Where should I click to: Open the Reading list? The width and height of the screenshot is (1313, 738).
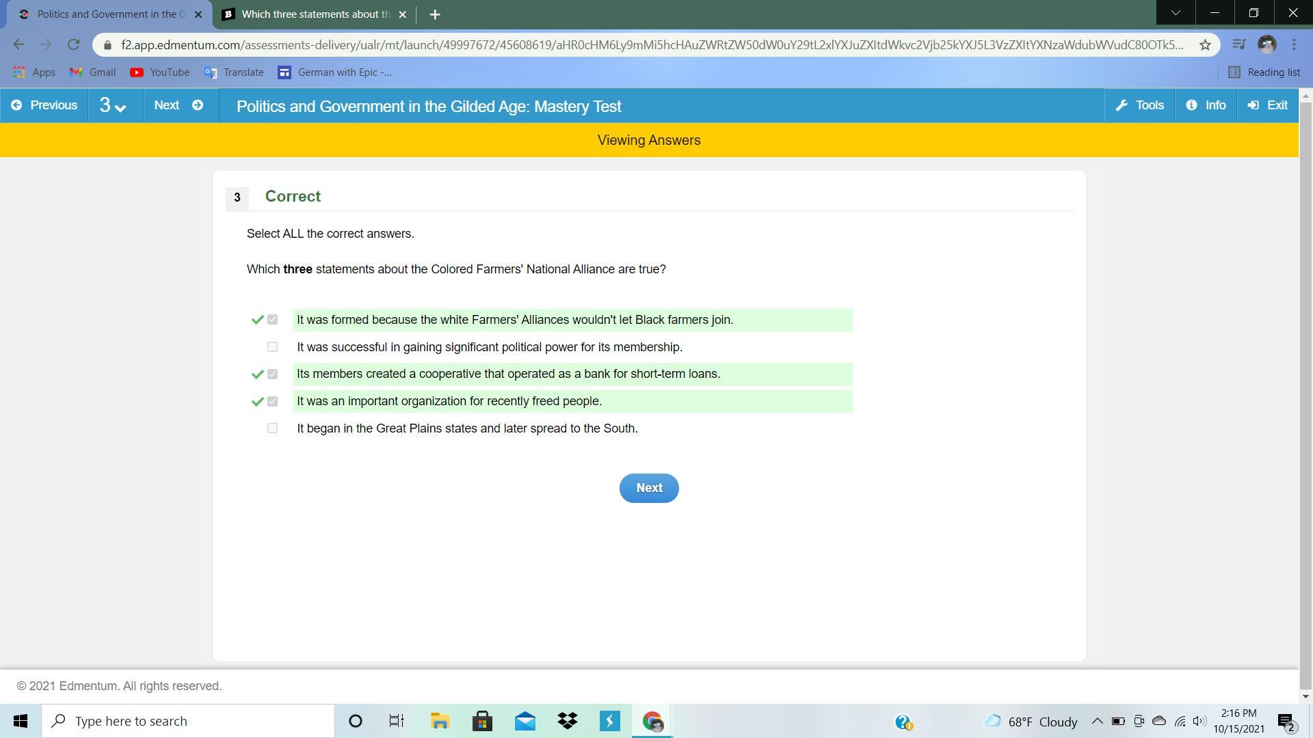tap(1264, 72)
